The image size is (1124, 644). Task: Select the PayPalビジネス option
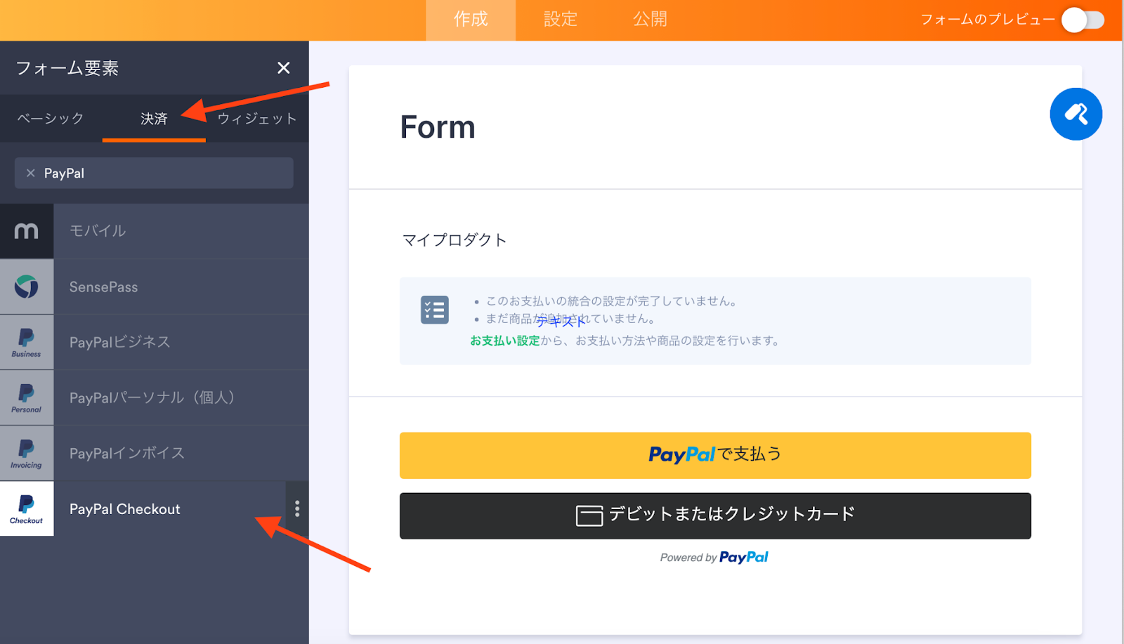pos(155,342)
